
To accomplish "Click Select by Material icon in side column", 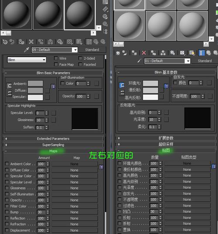I will [105, 24].
